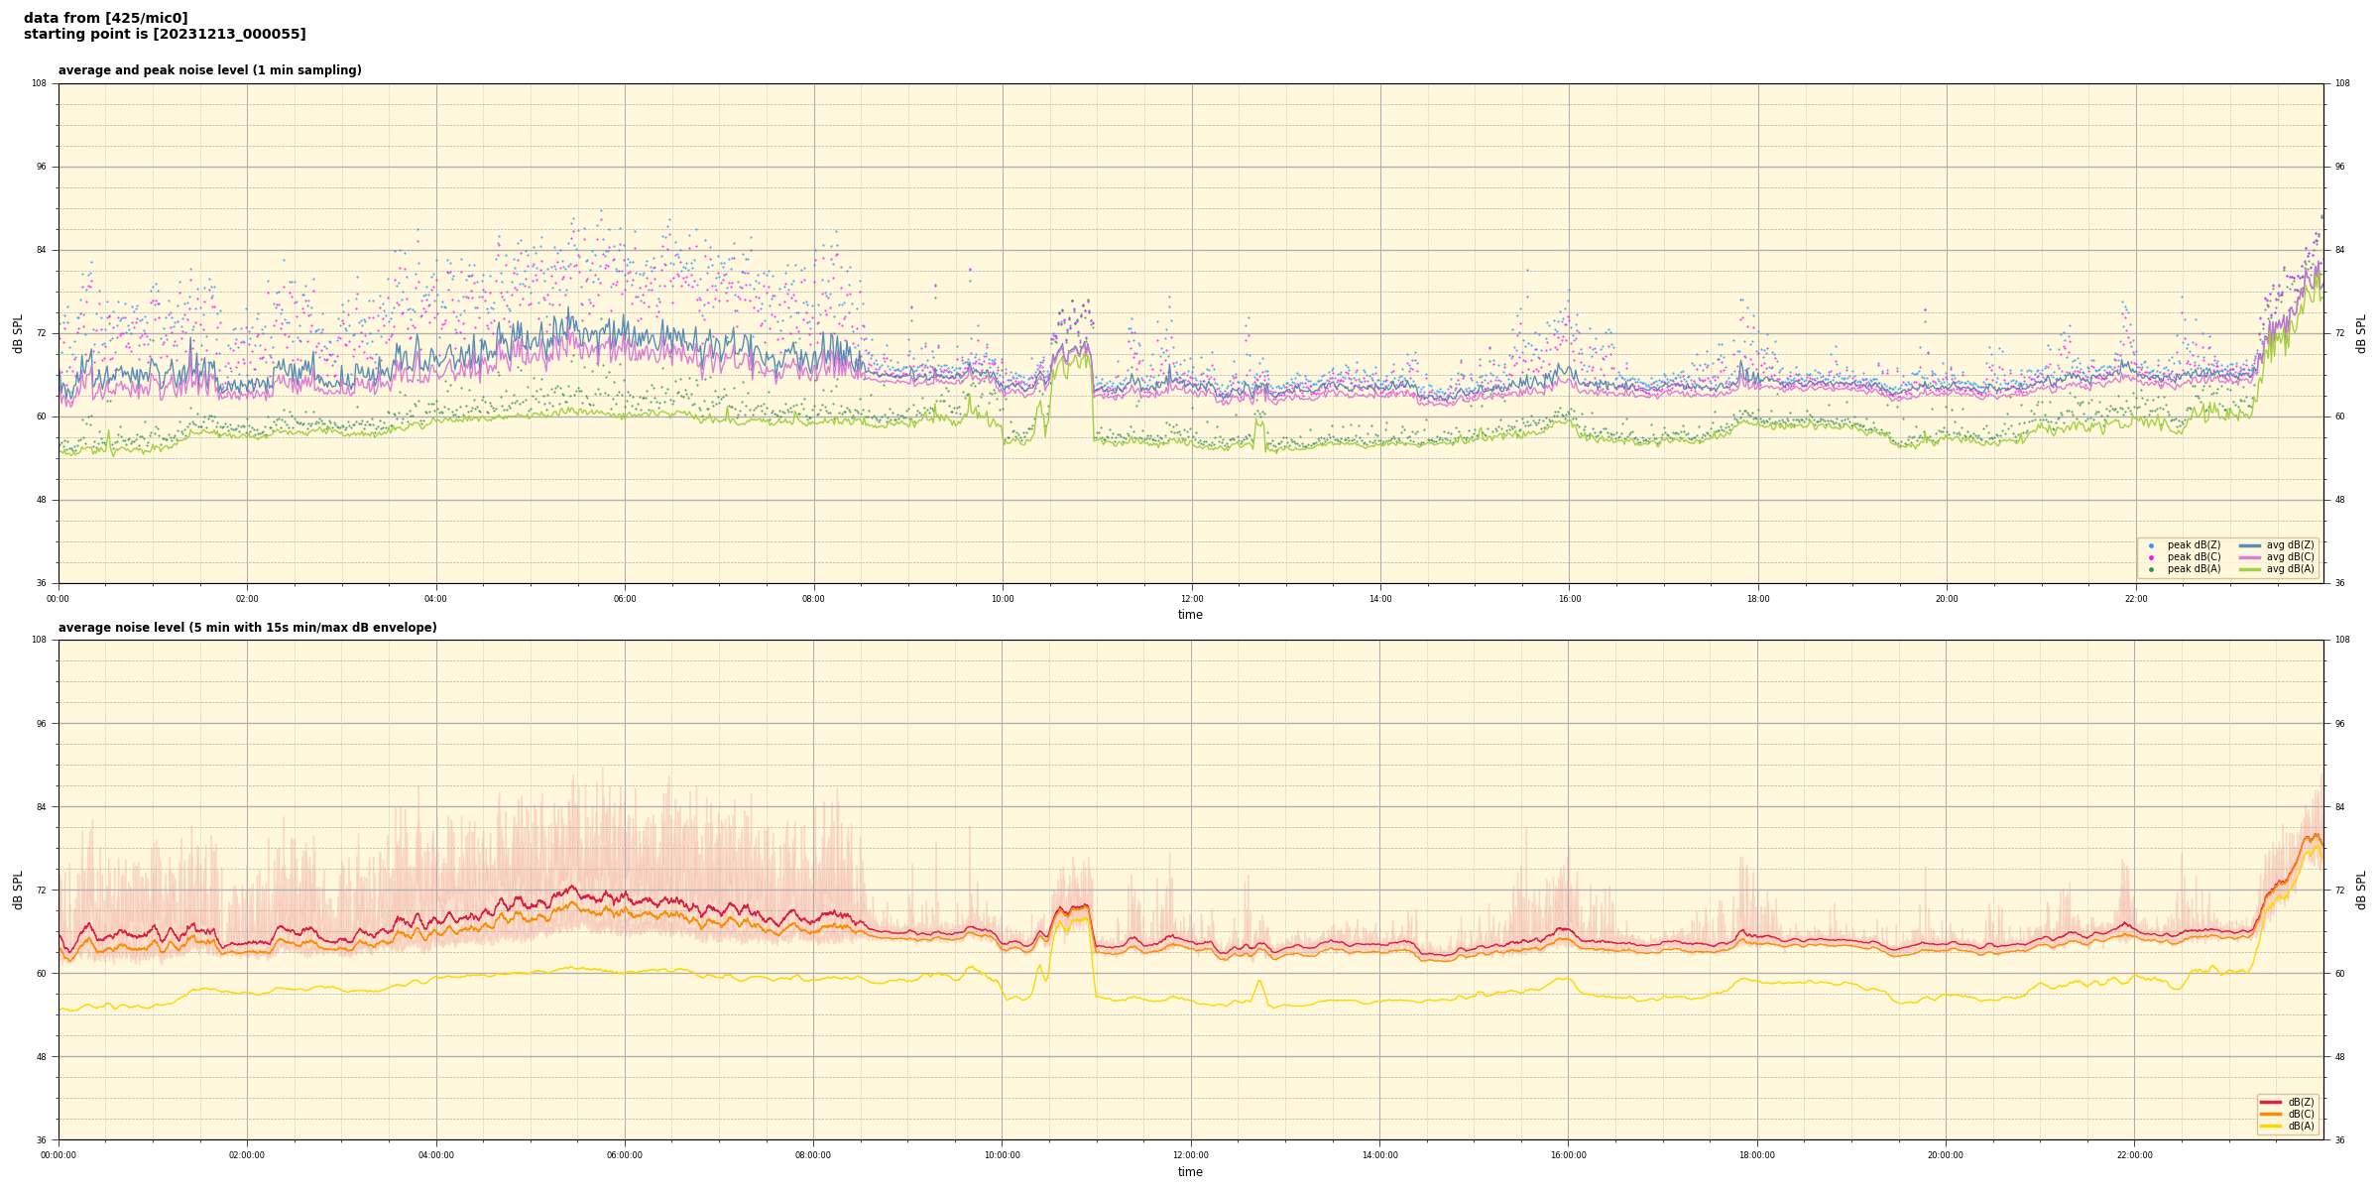Click the 108 tick at top-left of bottom chart
Image resolution: width=2380 pixels, height=1190 pixels.
tap(39, 640)
